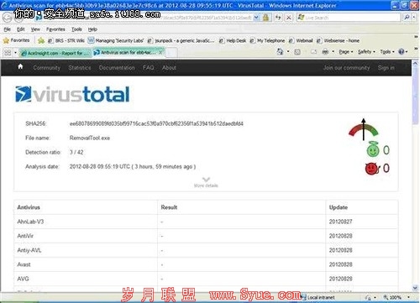This screenshot has height=303, width=420.
Task: Close the Antivirus scan tab
Action: point(160,52)
